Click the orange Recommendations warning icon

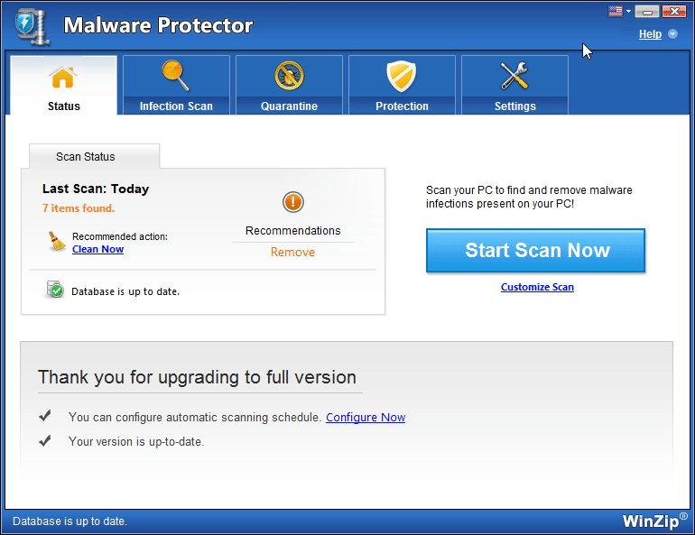pos(292,202)
